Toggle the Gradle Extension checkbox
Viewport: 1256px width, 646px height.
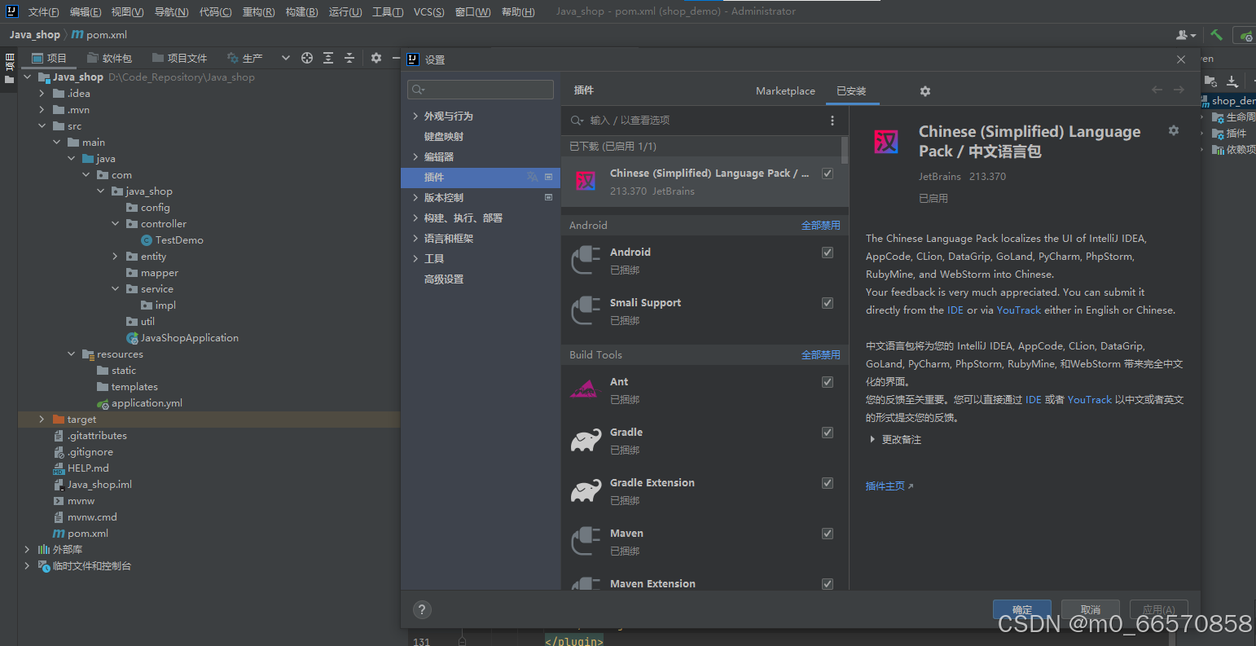828,483
